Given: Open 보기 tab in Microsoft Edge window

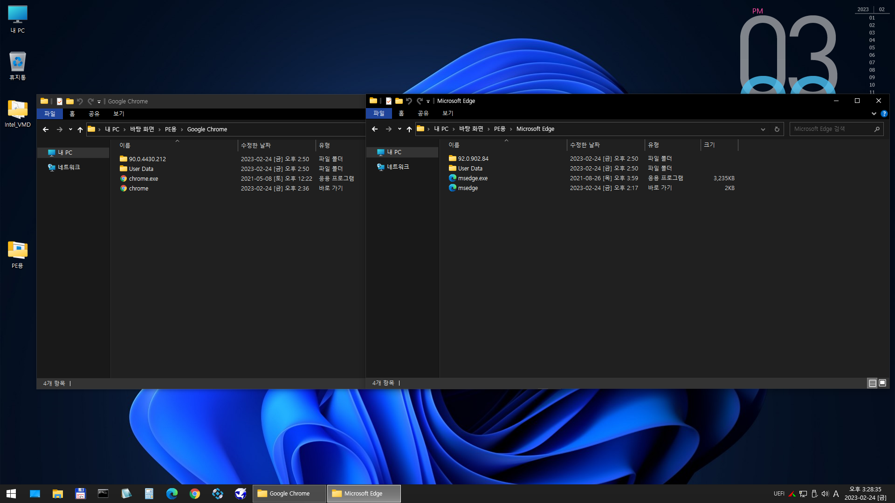Looking at the screenshot, I should (448, 113).
